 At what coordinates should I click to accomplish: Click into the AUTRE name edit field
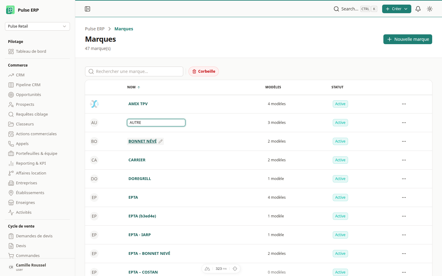156,123
